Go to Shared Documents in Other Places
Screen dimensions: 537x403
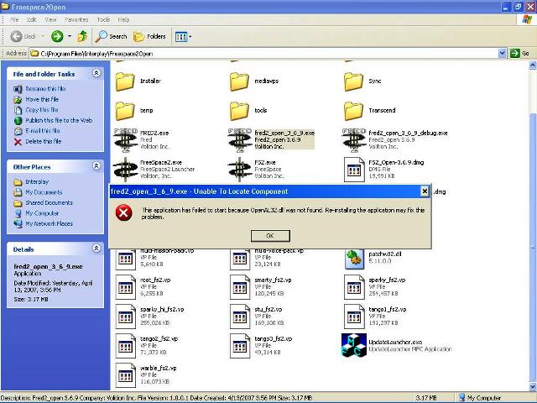[x=49, y=203]
